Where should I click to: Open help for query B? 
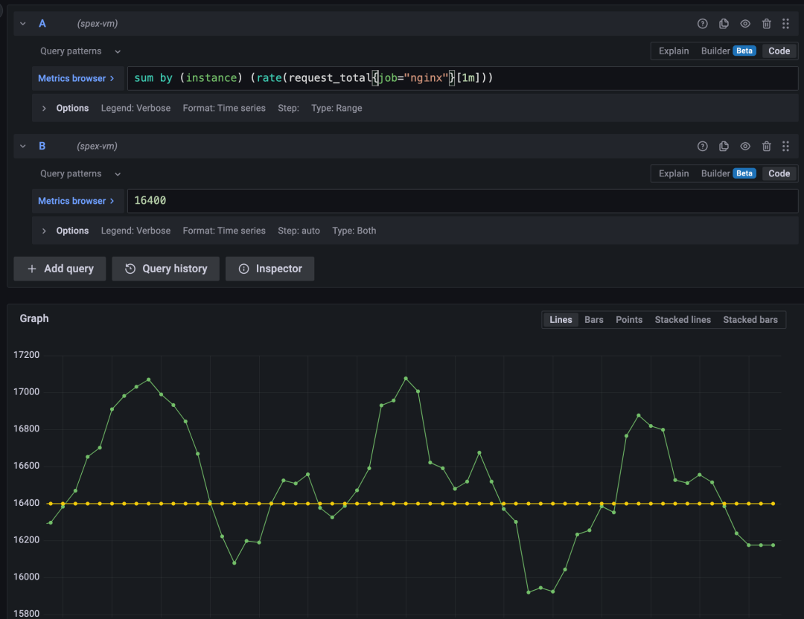[703, 146]
